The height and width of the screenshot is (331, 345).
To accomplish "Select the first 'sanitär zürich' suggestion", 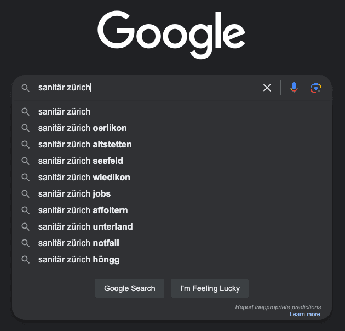I will (64, 112).
